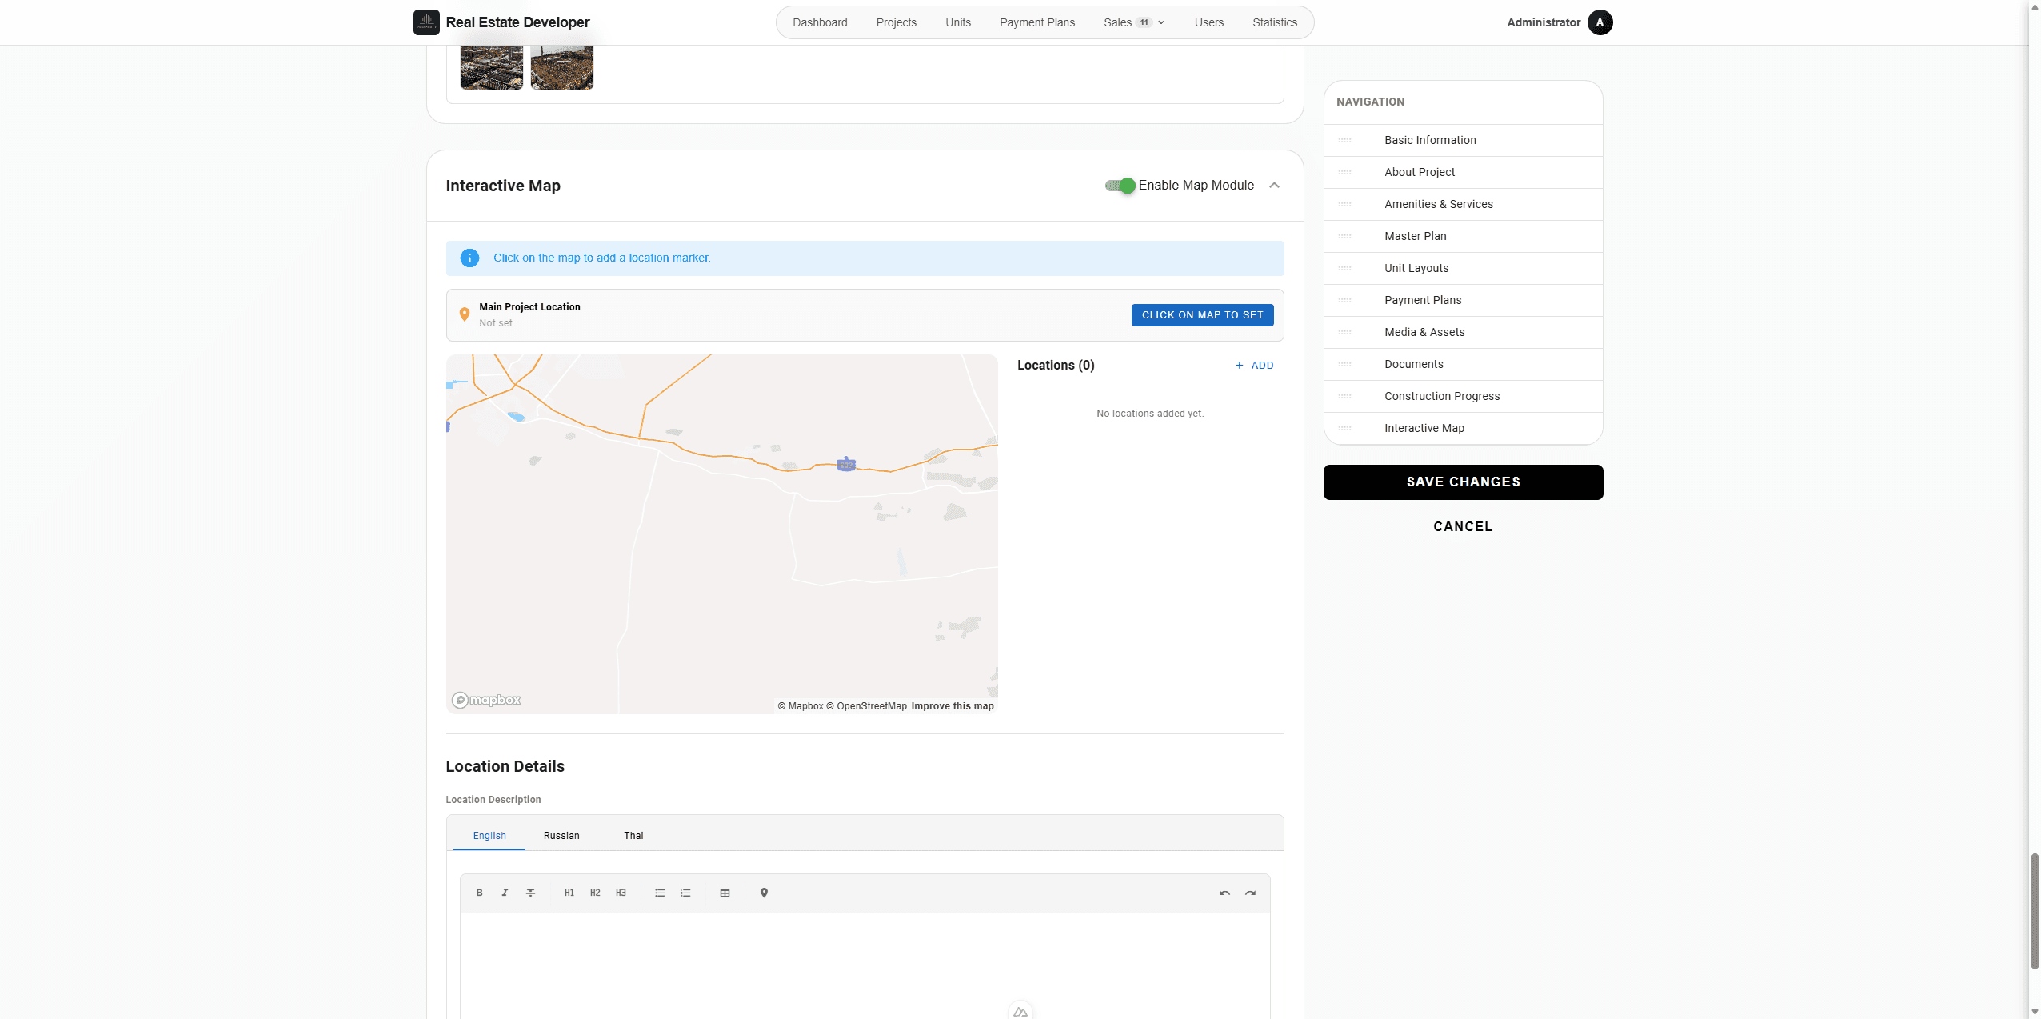The height and width of the screenshot is (1019, 2041).
Task: Click Save Changes
Action: [1463, 482]
